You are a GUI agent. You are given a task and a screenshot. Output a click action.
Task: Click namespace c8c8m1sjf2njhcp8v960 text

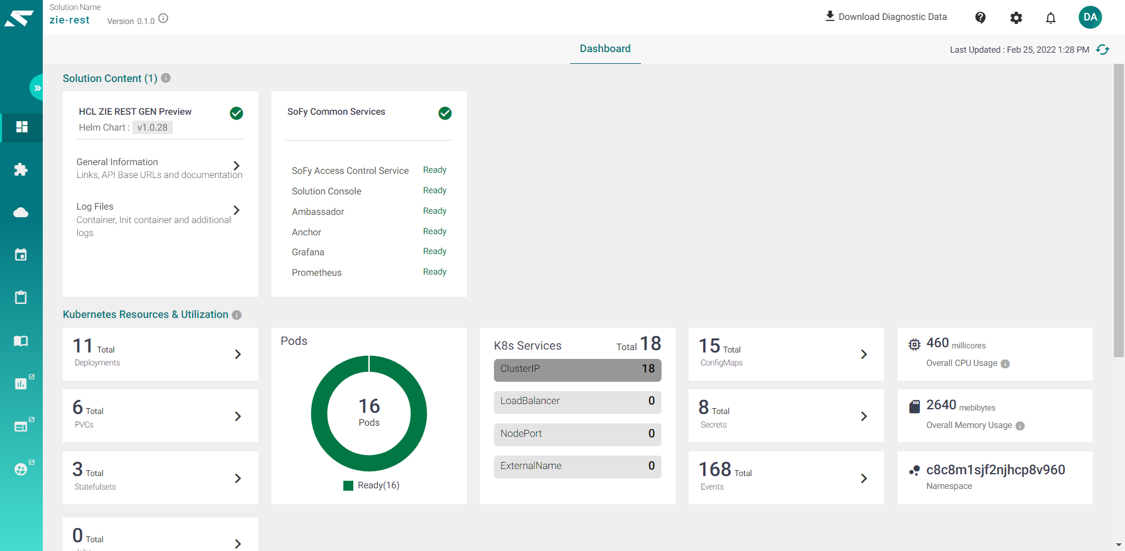click(x=996, y=470)
